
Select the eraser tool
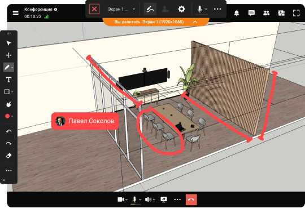(x=8, y=156)
